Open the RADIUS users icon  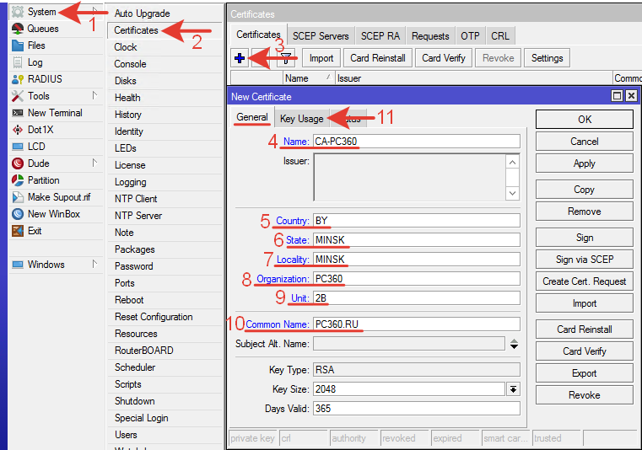click(x=18, y=79)
